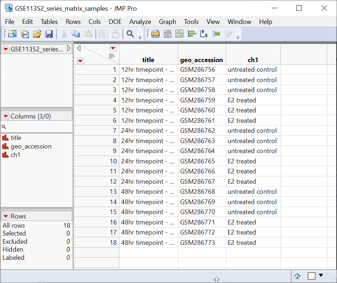Select the ch1 column in the Columns list
This screenshot has height=283, width=337.
coord(15,155)
